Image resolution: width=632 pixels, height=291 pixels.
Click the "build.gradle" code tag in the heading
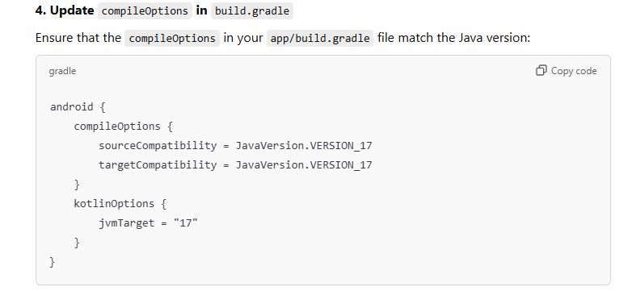[252, 10]
